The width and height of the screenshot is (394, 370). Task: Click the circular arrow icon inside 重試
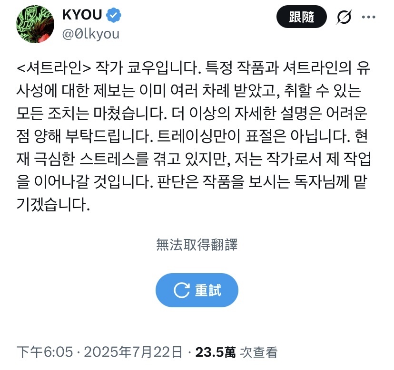pyautogui.click(x=181, y=290)
